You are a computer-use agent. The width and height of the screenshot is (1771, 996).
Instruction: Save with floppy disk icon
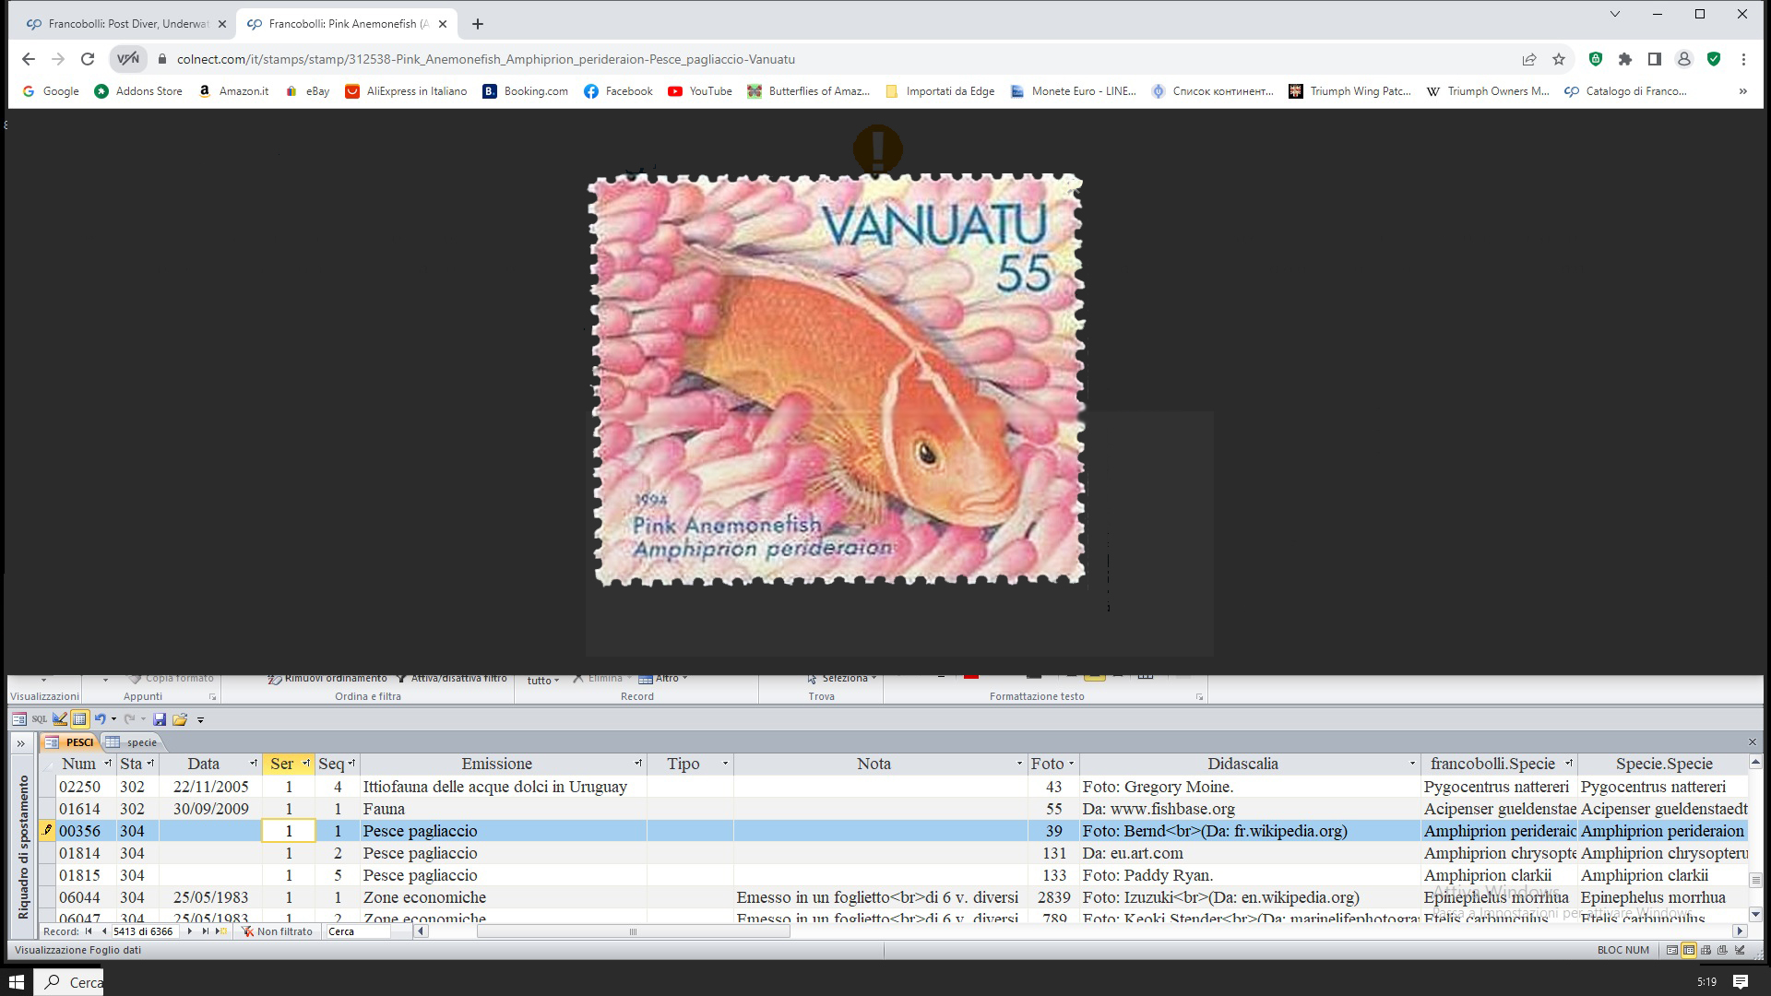(x=160, y=719)
